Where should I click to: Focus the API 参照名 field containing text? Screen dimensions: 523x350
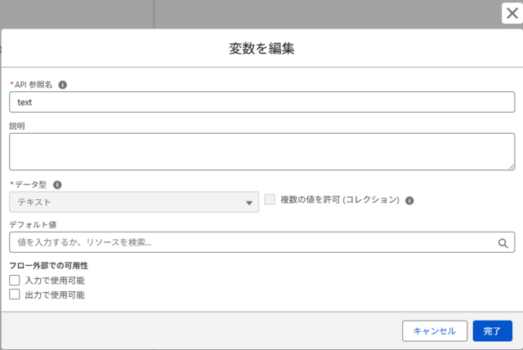261,103
